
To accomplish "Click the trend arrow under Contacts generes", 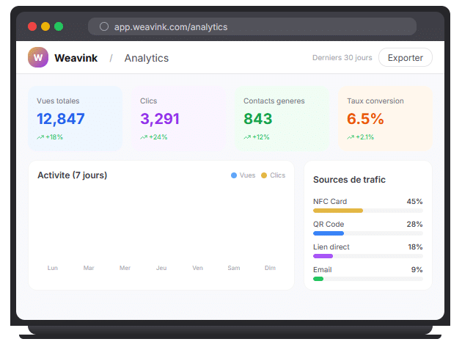I will (247, 137).
